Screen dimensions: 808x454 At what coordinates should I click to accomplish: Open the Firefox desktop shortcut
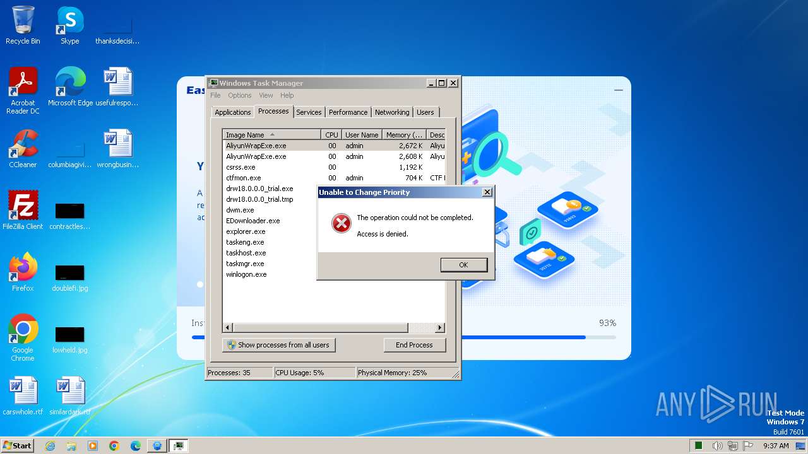tap(23, 272)
